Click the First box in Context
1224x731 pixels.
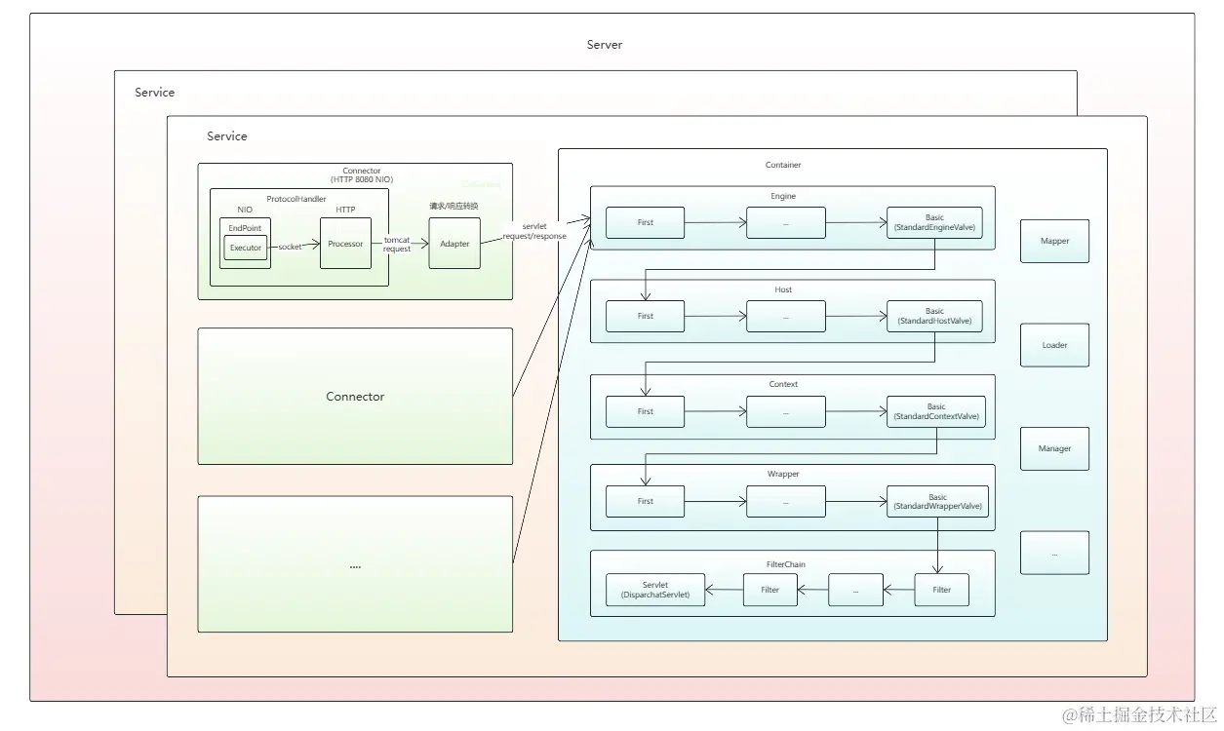click(x=646, y=411)
